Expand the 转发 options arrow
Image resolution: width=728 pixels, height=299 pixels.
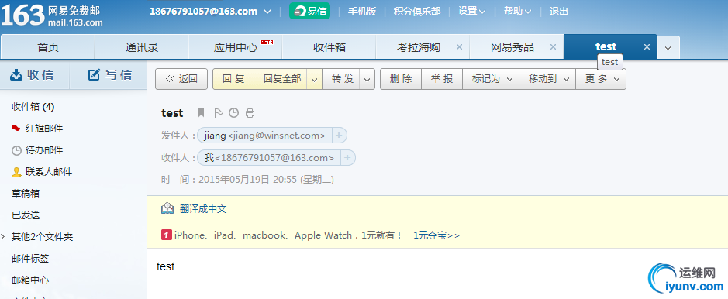click(x=367, y=79)
